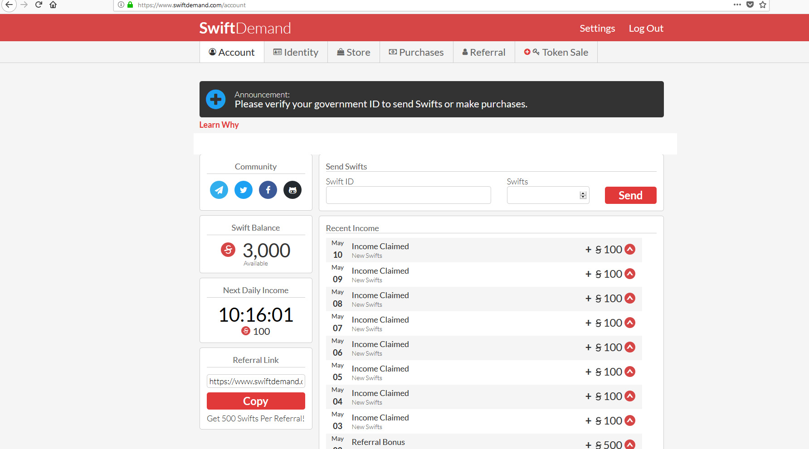809x449 pixels.
Task: Click the red arrow icon on May 05 income
Action: 630,372
